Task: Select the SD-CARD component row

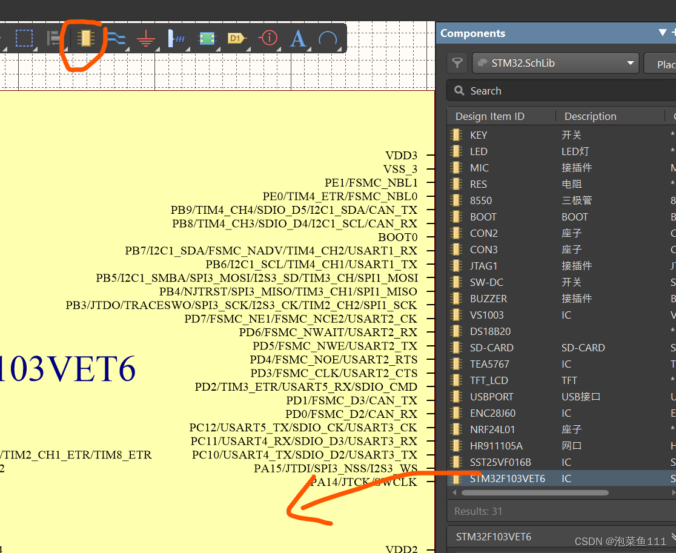Action: click(562, 348)
